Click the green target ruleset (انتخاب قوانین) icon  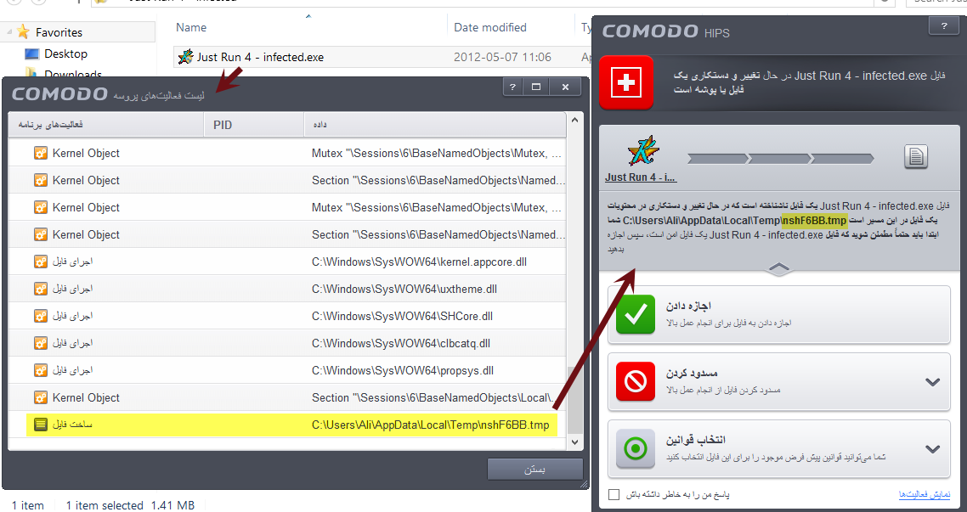636,448
